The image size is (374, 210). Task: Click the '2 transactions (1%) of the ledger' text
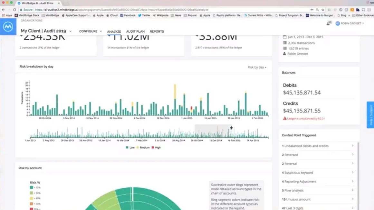(40, 48)
